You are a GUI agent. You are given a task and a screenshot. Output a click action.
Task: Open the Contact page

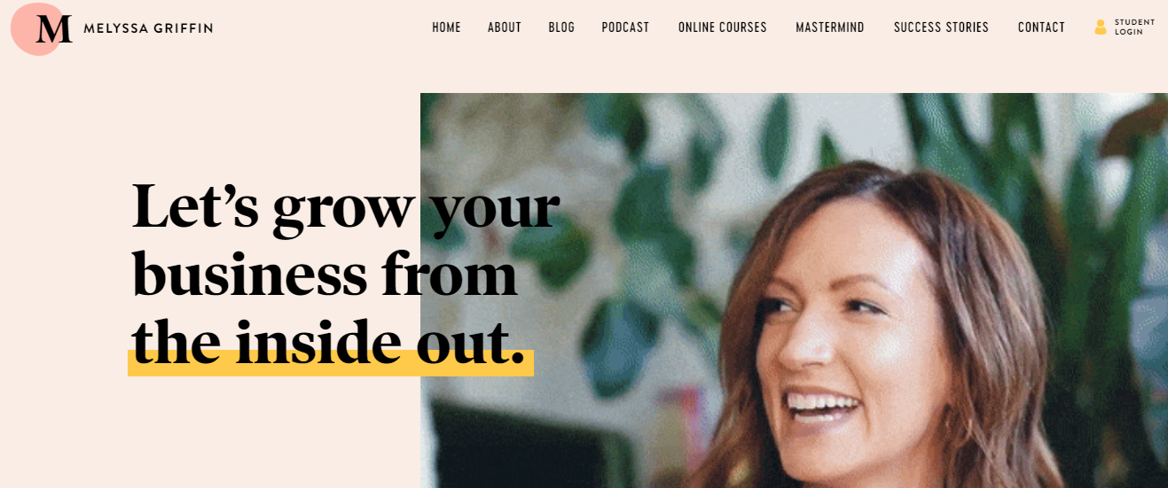[1041, 27]
